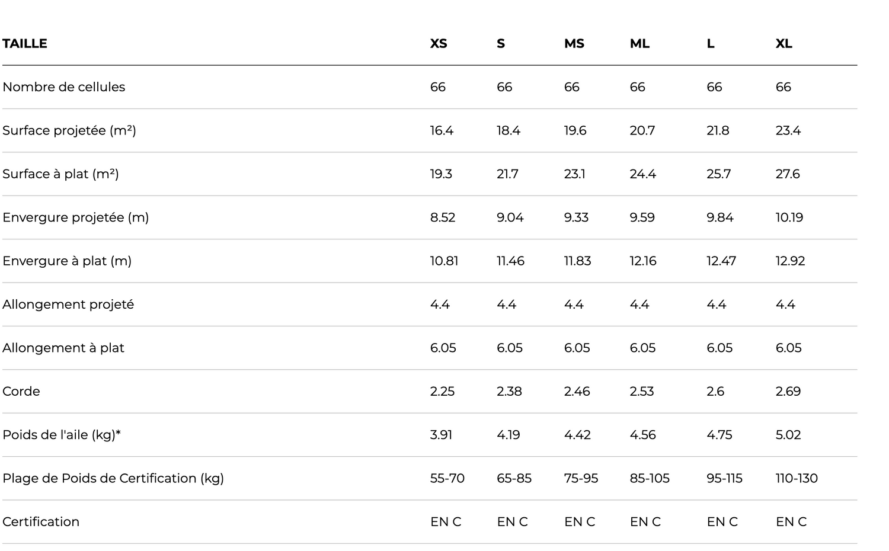889x551 pixels.
Task: Click the XS size column header
Action: (439, 43)
